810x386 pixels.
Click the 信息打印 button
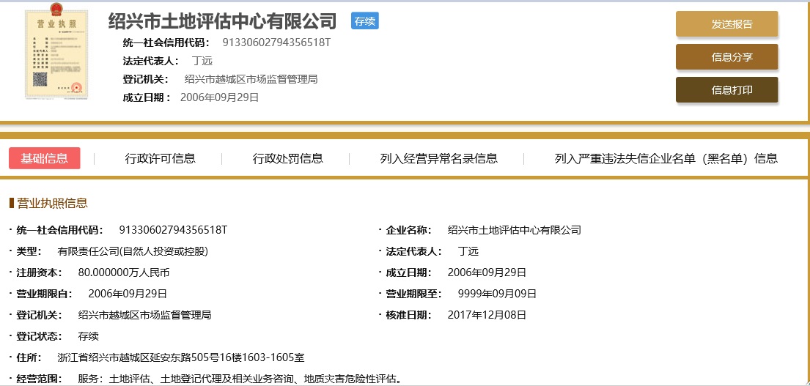(x=726, y=90)
